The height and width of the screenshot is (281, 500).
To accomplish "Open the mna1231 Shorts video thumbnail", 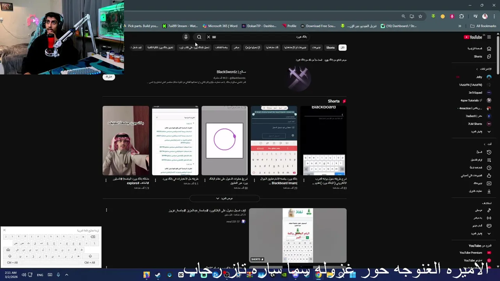I will 298,235.
